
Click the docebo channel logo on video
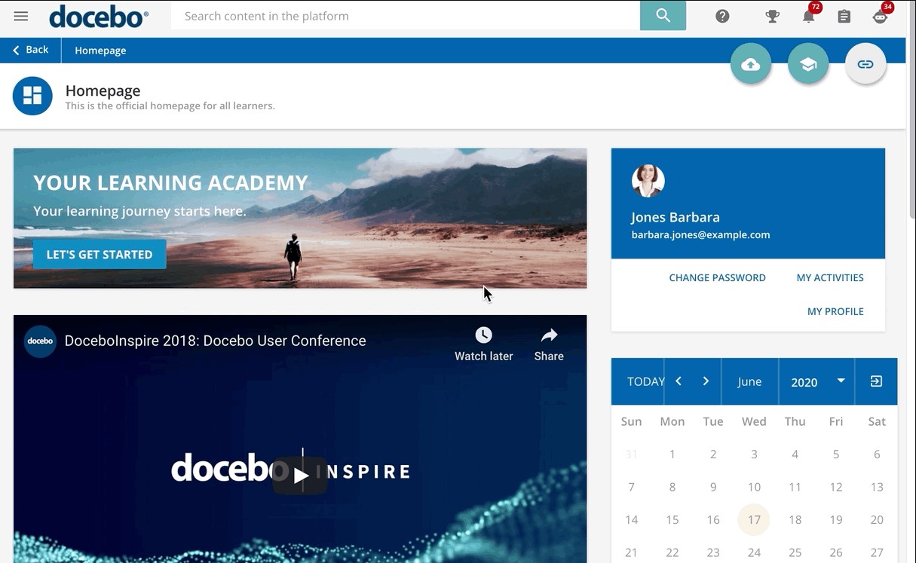pyautogui.click(x=40, y=341)
